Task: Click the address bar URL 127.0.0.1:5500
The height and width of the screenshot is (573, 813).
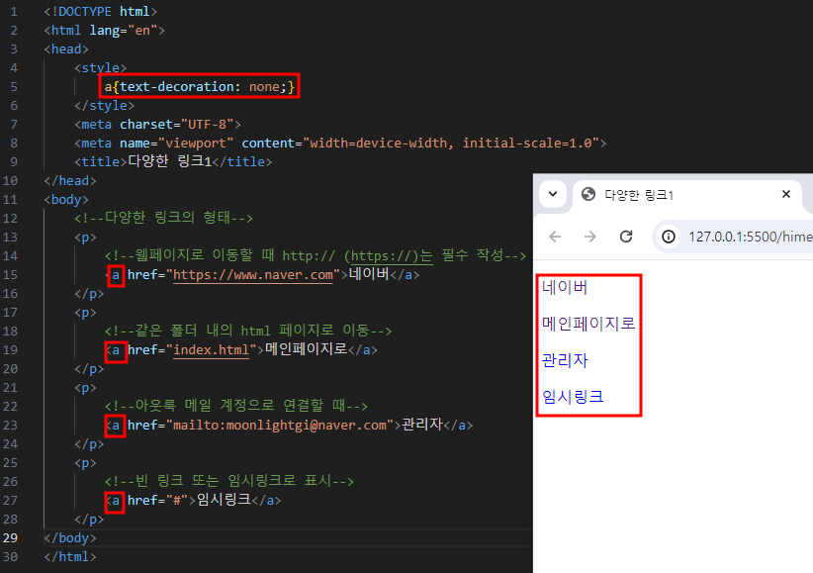Action: click(x=751, y=237)
